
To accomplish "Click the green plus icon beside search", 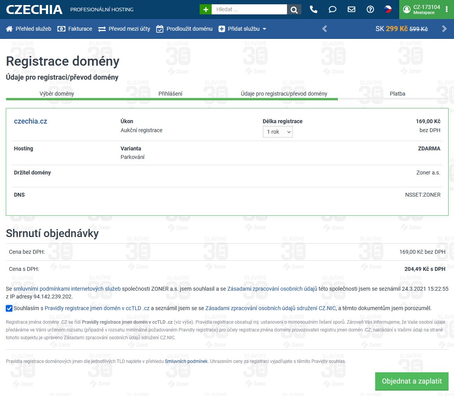I will tap(205, 9).
